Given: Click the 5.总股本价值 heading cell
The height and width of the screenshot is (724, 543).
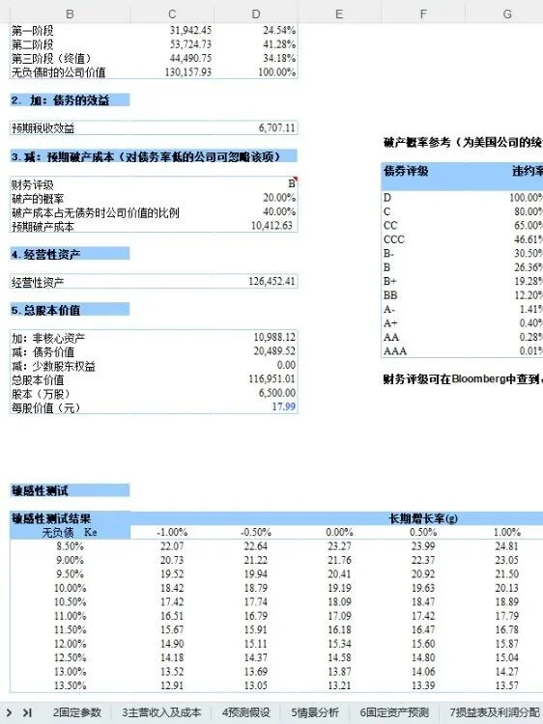Looking at the screenshot, I should (70, 309).
